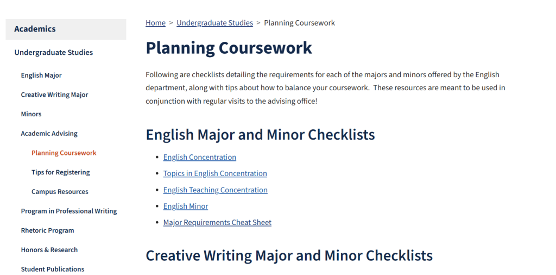
Task: Click the Home breadcrumb link
Action: 155,23
